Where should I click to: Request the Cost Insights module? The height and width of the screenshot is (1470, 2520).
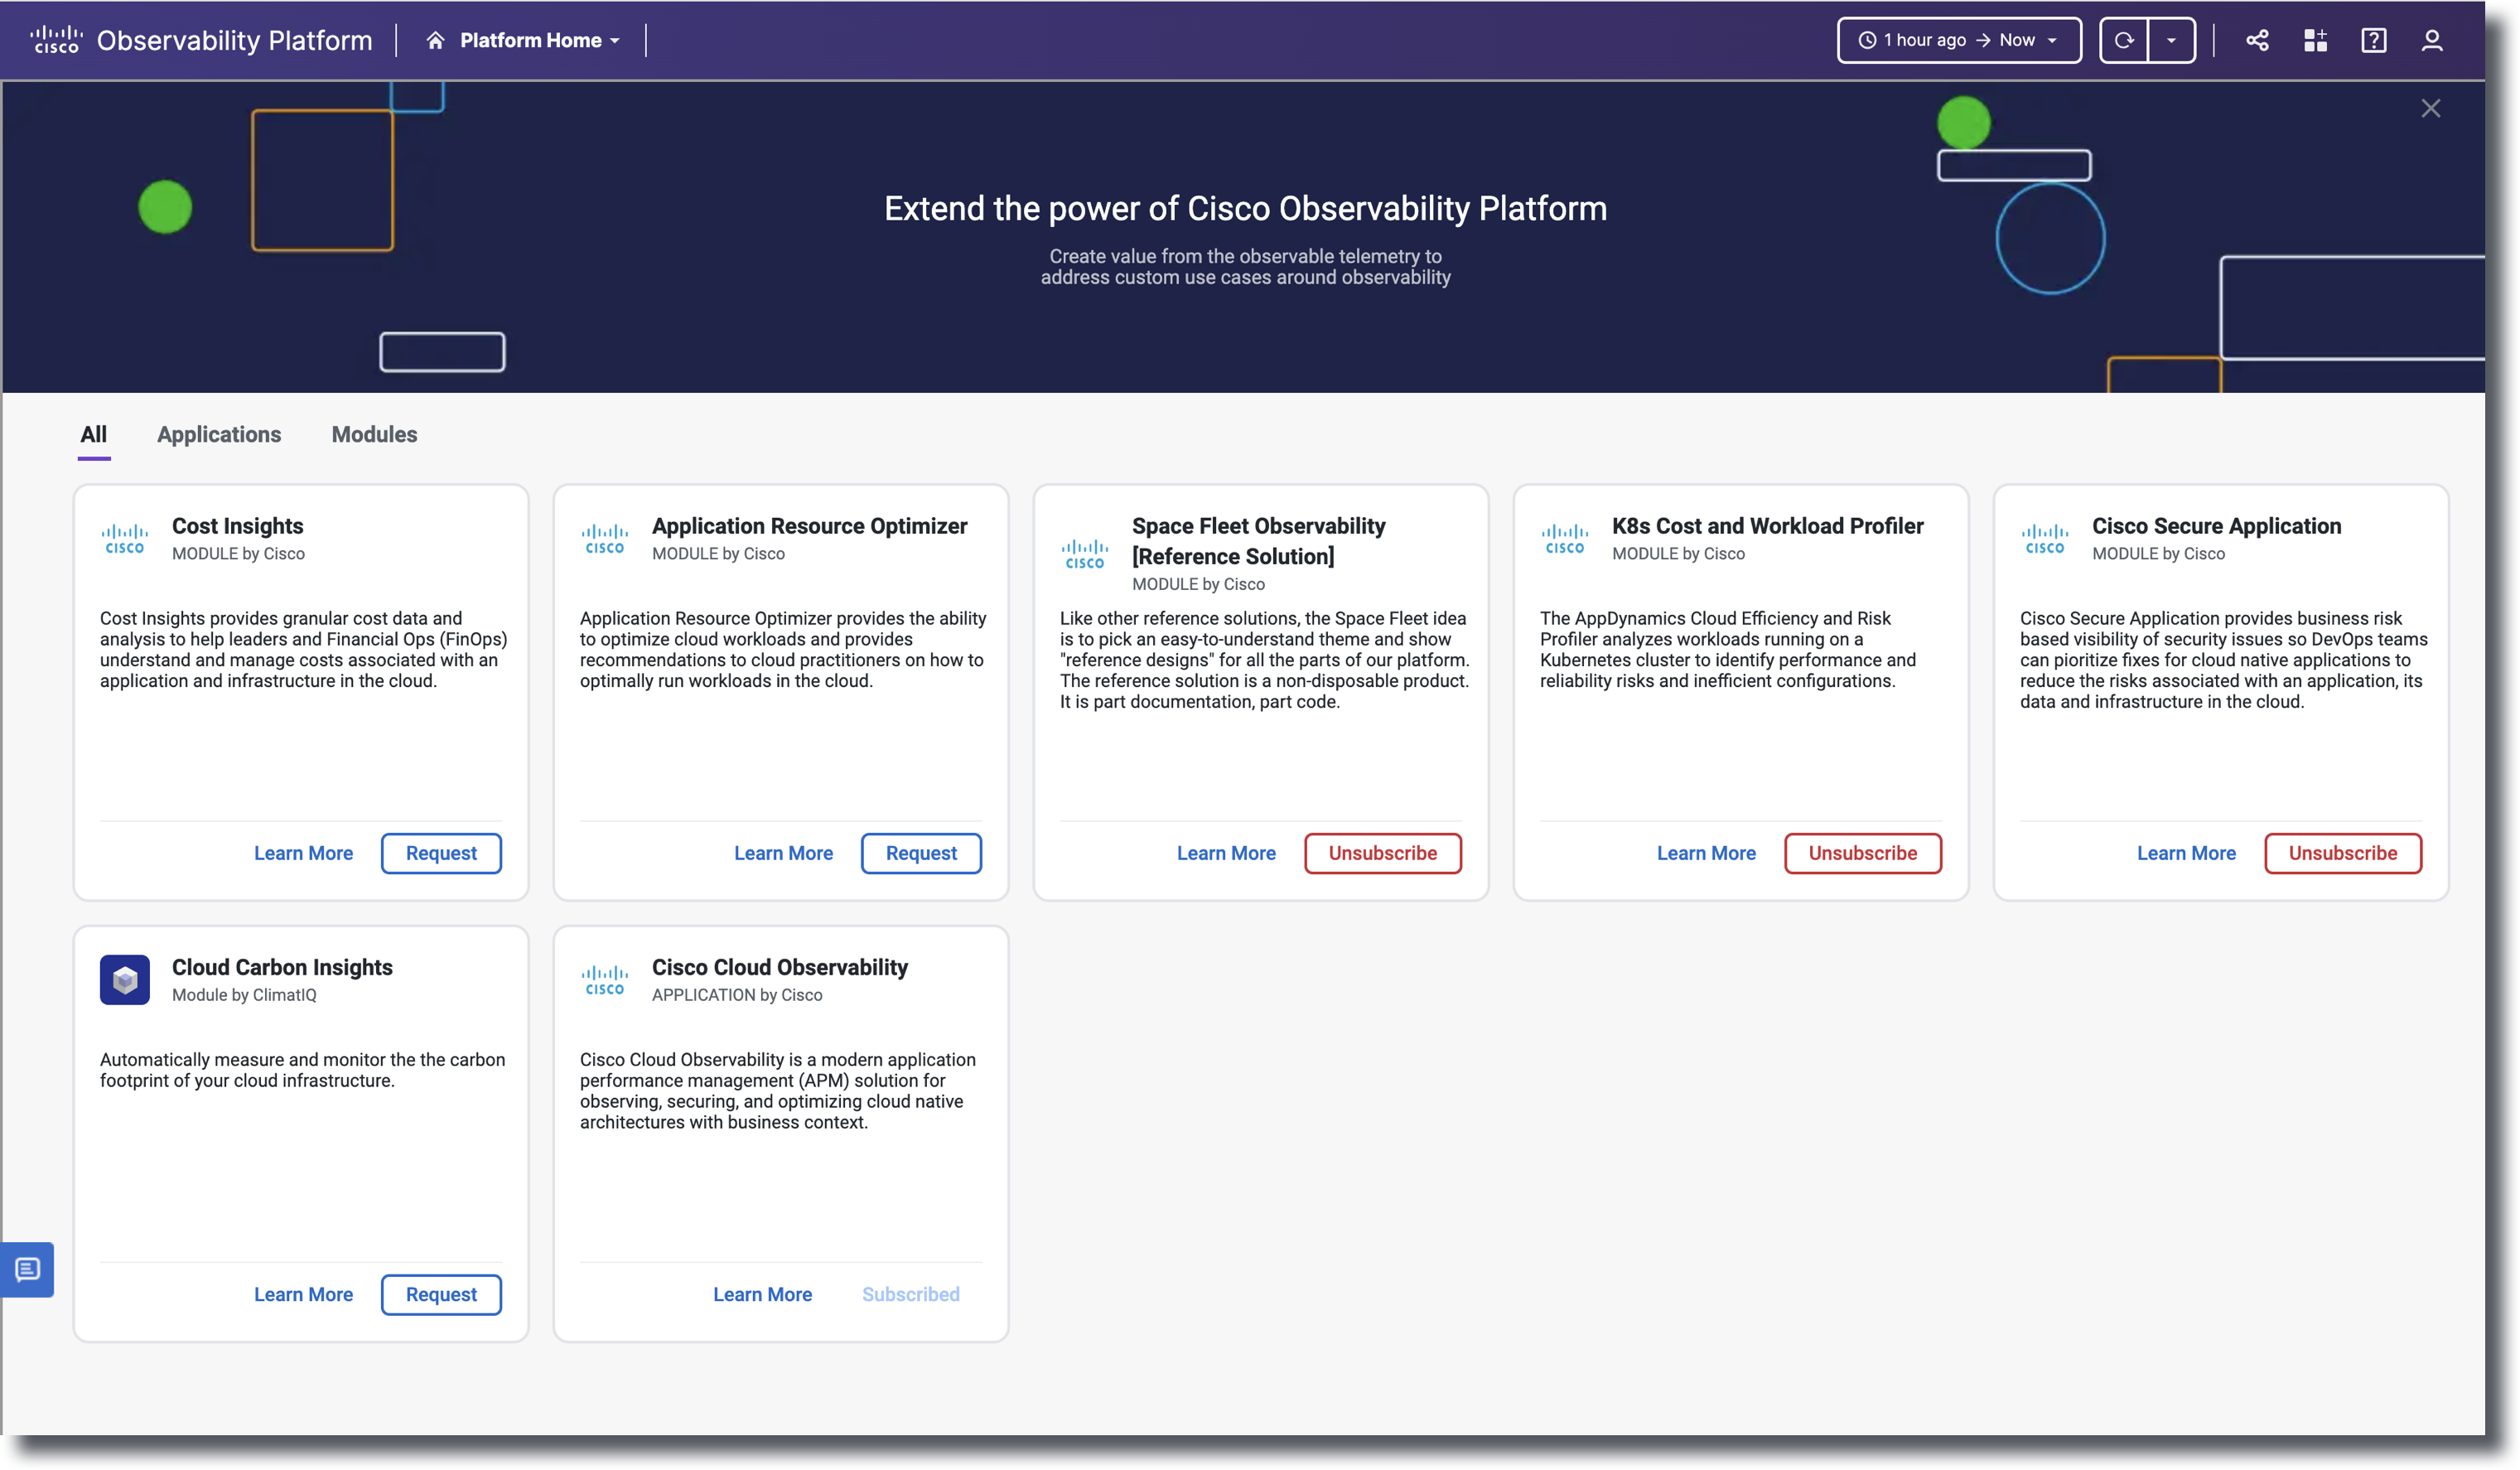[x=441, y=853]
